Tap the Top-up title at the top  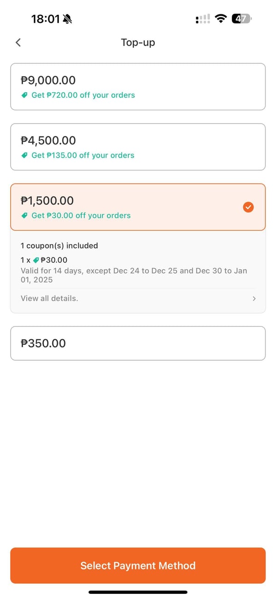138,42
